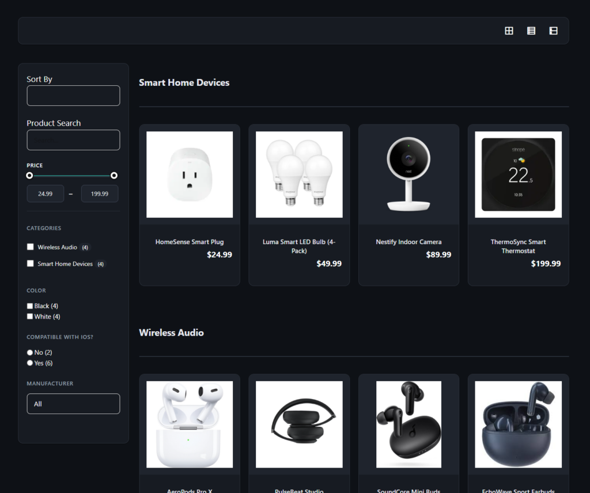Open Nestify Indoor Camera image

(409, 175)
